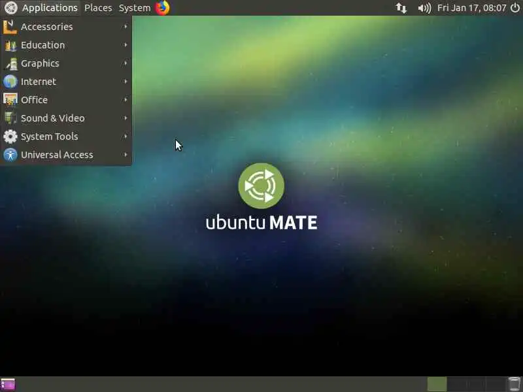This screenshot has height=392, width=523.
Task: Click the Show Desktop icon in bottom panel
Action: click(x=8, y=385)
